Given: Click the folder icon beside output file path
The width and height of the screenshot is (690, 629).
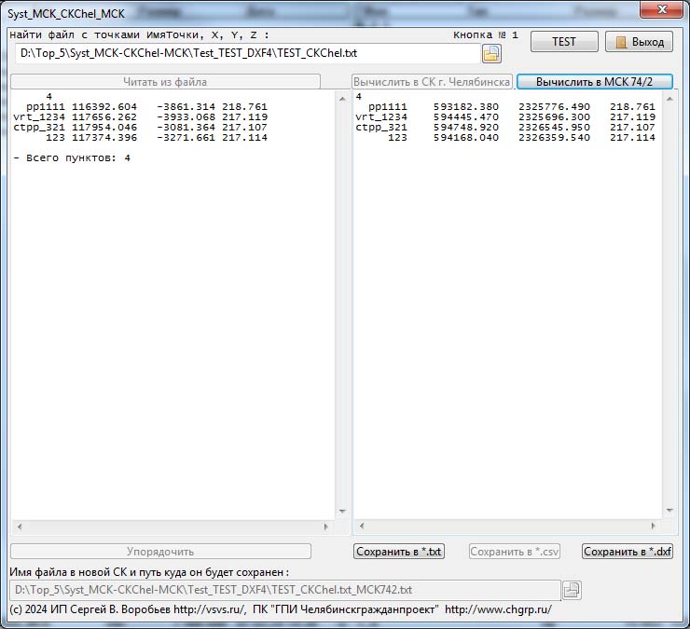Looking at the screenshot, I should 572,590.
